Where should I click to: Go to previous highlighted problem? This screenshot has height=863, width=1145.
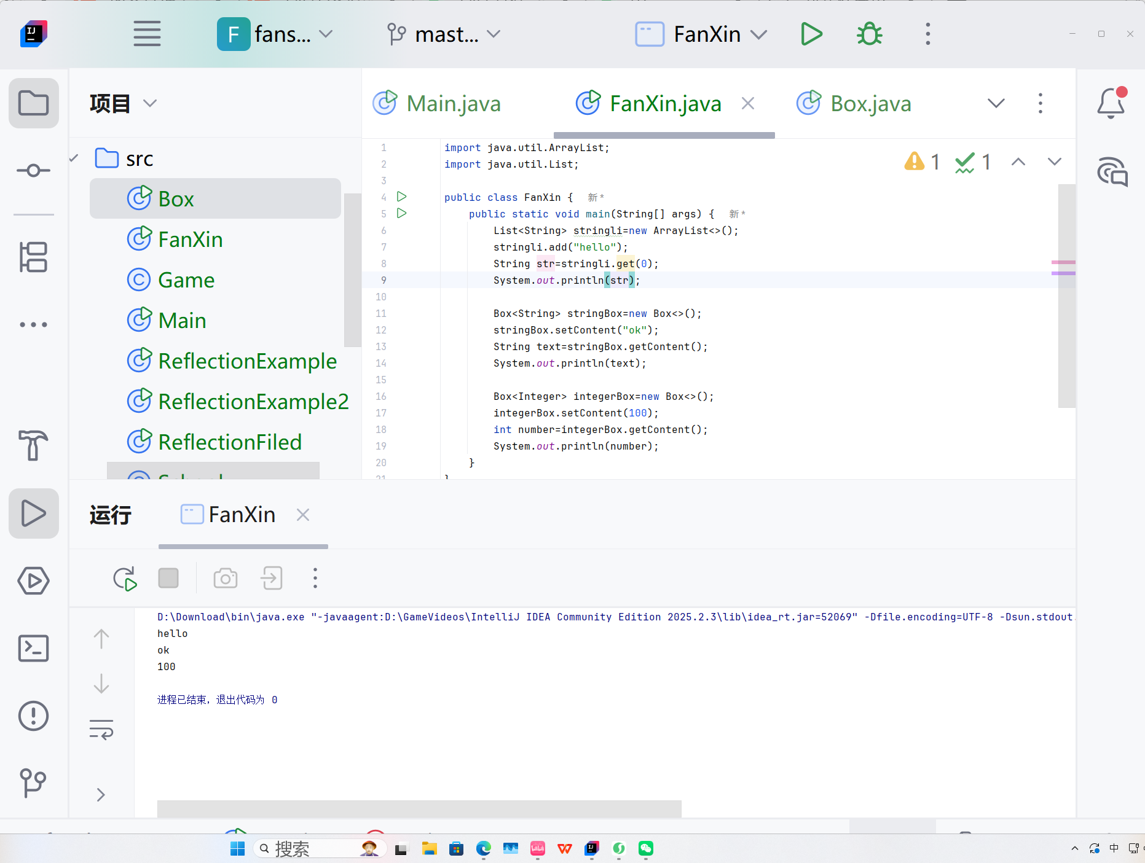(1018, 162)
